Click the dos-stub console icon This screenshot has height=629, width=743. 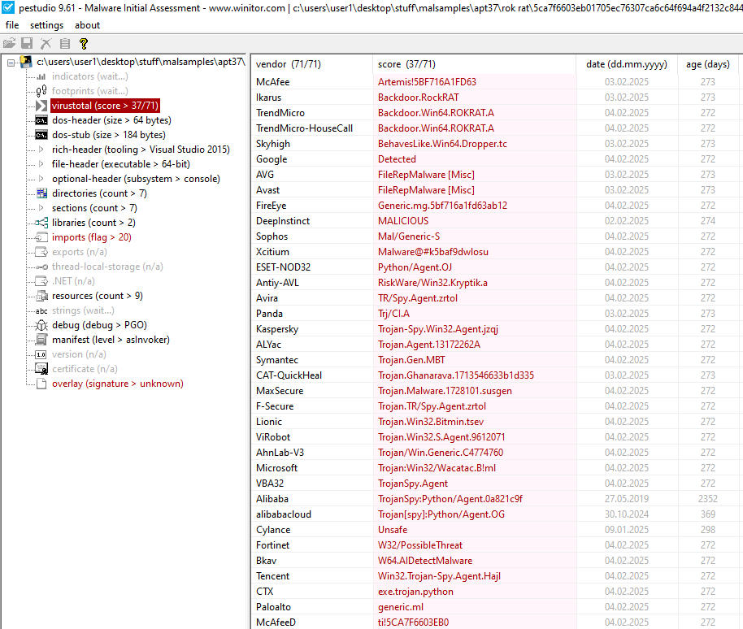coord(41,135)
